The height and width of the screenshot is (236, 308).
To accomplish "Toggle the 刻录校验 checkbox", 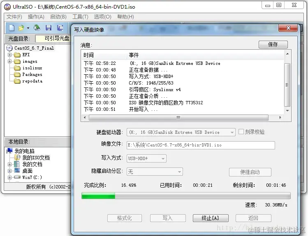I will pyautogui.click(x=241, y=131).
